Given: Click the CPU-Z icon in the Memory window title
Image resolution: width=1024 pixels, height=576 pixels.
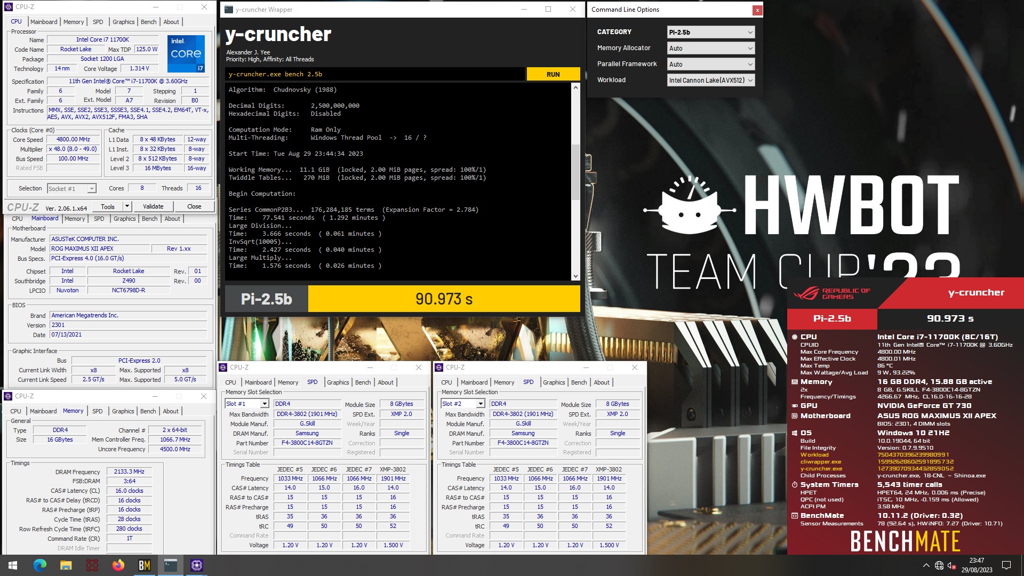Looking at the screenshot, I should pyautogui.click(x=9, y=396).
